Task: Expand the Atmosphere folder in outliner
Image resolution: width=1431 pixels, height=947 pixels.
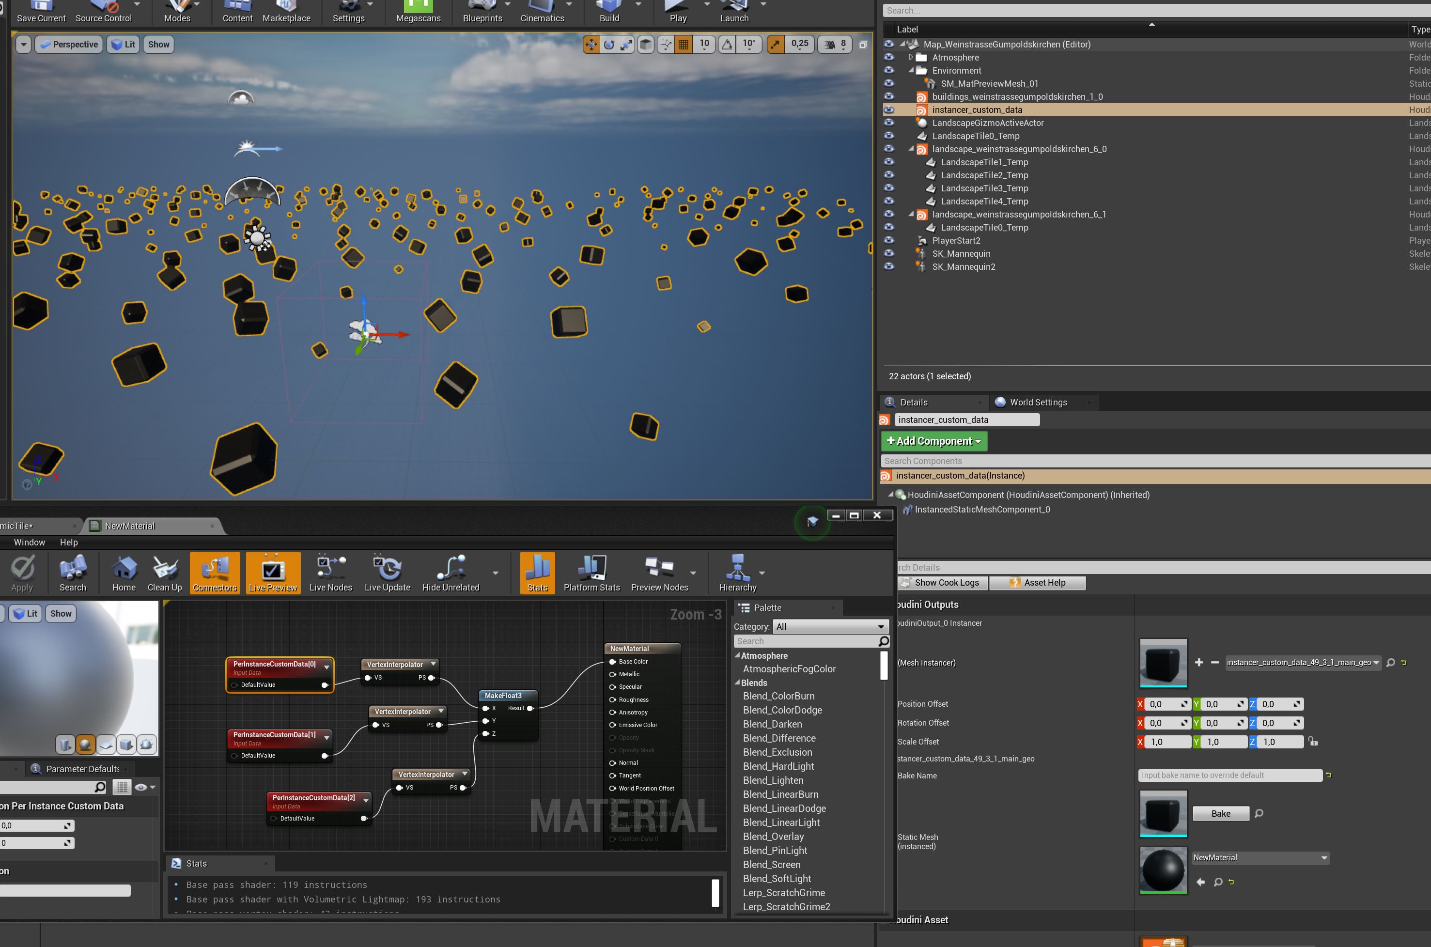Action: tap(911, 57)
